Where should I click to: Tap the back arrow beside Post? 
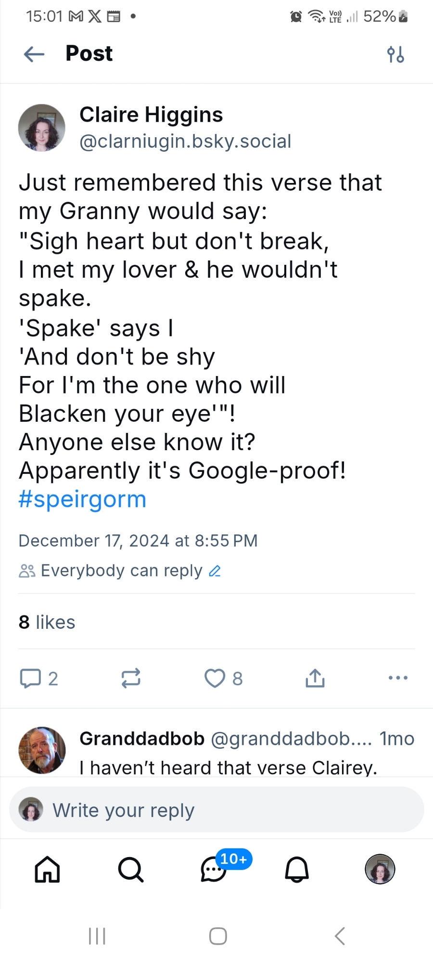(x=34, y=54)
